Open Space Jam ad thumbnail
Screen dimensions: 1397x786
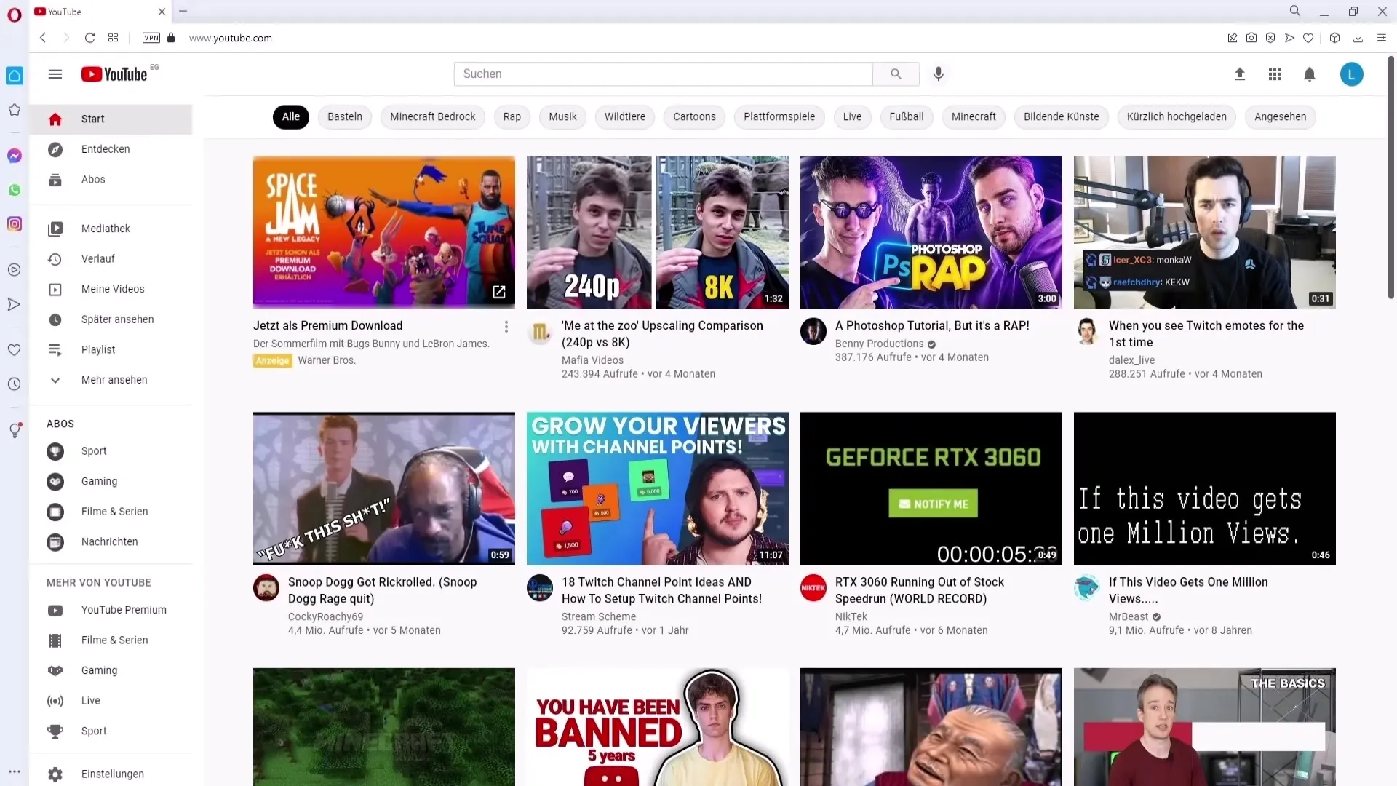[x=384, y=231]
